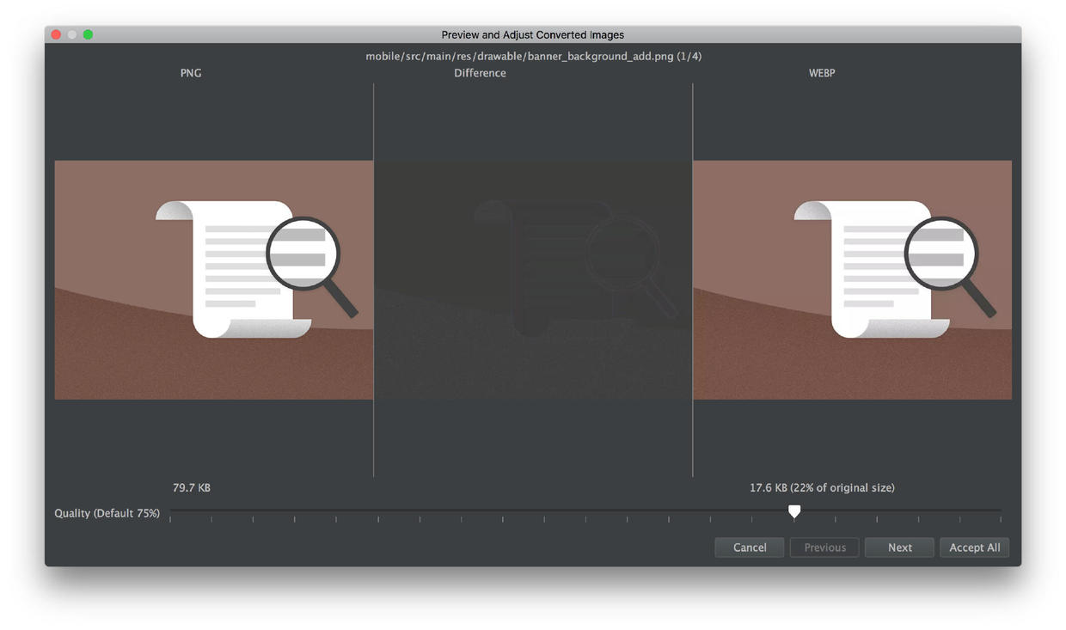
Task: Click the Quality slider handle
Action: coord(794,511)
